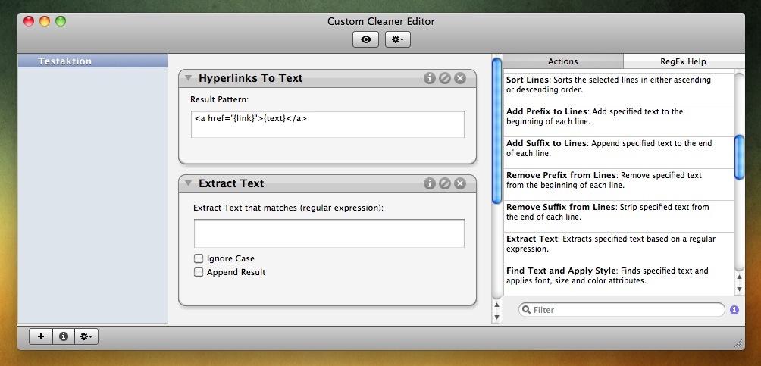Viewport: 761px width, 366px height.
Task: Switch to the RegEx Help tab
Action: pos(683,61)
